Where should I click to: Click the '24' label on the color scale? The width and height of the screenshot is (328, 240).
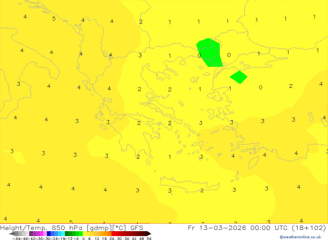pyautogui.click(x=112, y=239)
